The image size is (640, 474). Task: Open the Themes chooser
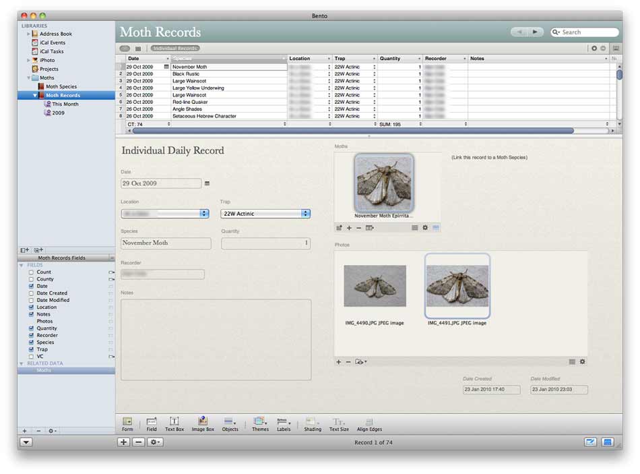coord(260,423)
